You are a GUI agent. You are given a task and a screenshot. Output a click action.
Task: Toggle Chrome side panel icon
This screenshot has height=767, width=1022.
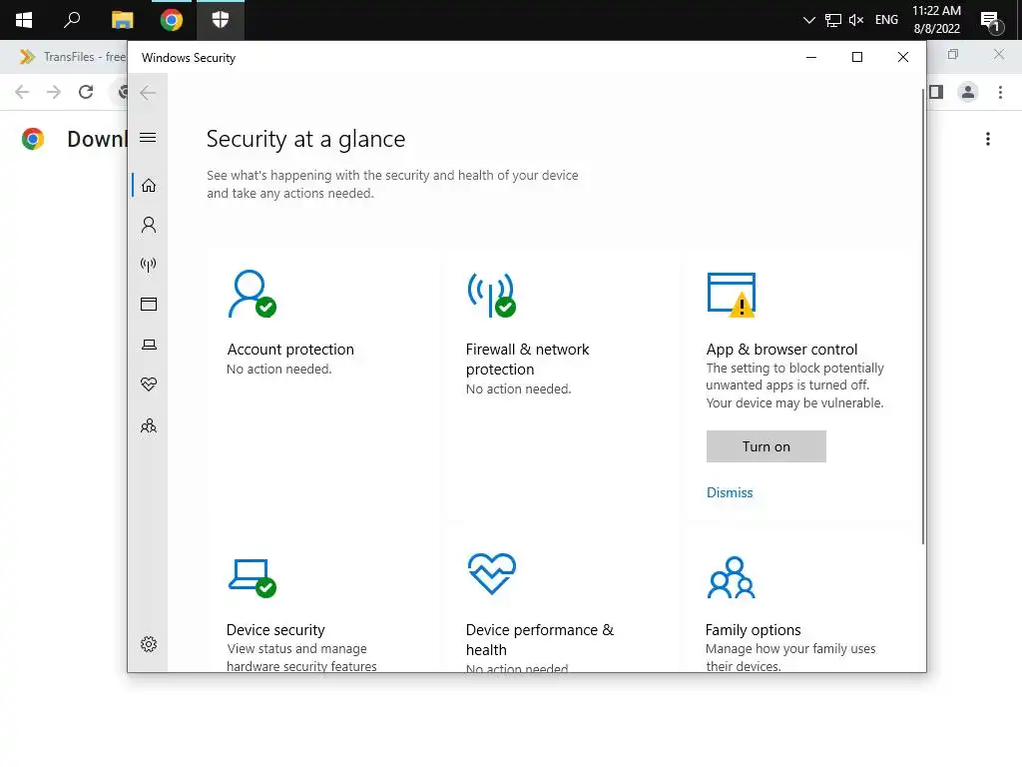click(x=936, y=92)
